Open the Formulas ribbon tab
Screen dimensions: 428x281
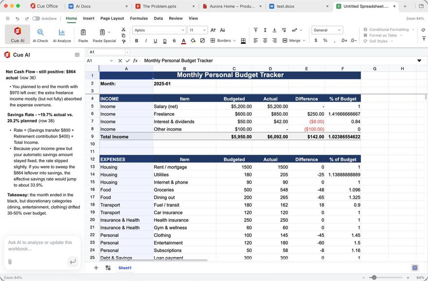pyautogui.click(x=139, y=18)
